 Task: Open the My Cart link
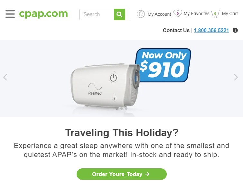(x=230, y=14)
